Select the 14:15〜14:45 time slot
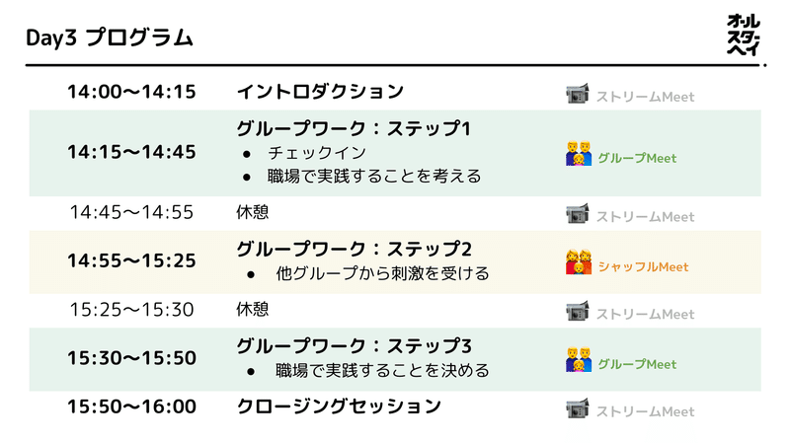 (131, 152)
